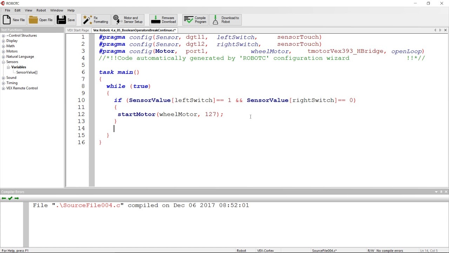Click No compile errors status text
Screen dimensions: 449x253
pos(390,251)
